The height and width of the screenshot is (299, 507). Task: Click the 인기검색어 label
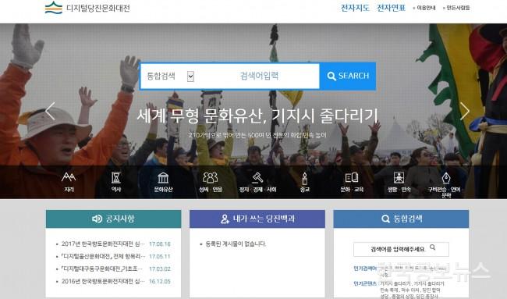click(x=365, y=269)
